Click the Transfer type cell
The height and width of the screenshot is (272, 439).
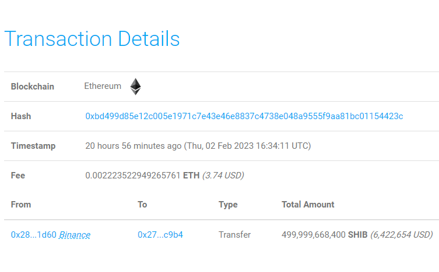pyautogui.click(x=234, y=235)
